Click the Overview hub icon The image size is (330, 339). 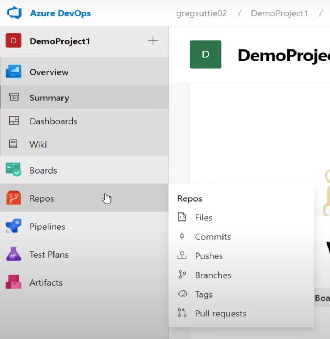click(13, 72)
